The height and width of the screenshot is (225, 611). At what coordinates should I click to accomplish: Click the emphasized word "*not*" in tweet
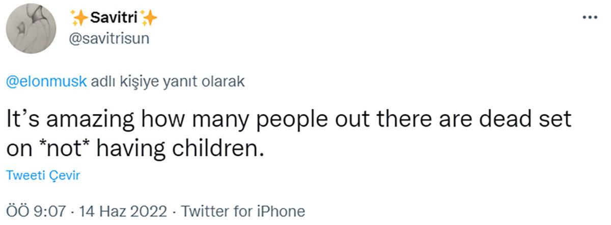pos(64,148)
